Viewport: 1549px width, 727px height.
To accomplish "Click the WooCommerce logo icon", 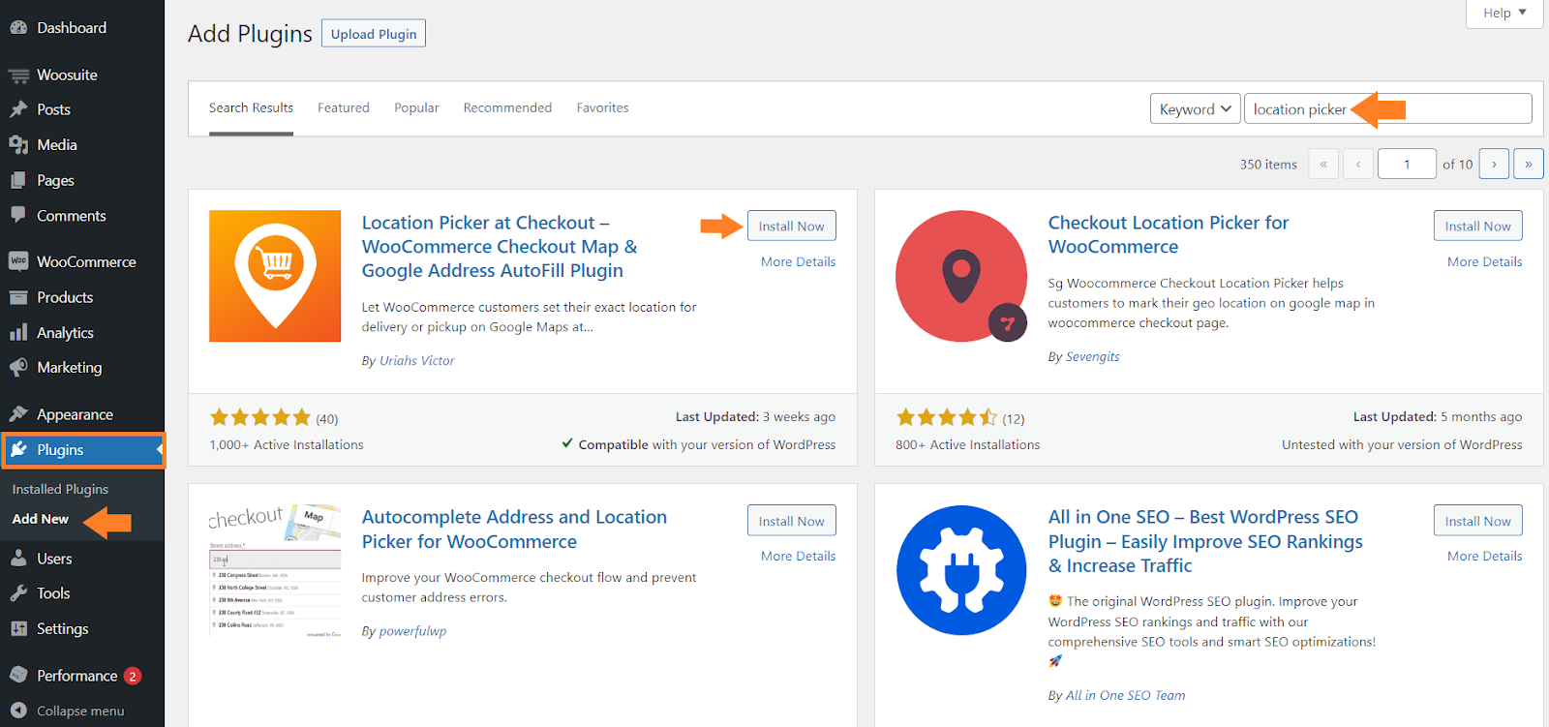I will point(18,261).
